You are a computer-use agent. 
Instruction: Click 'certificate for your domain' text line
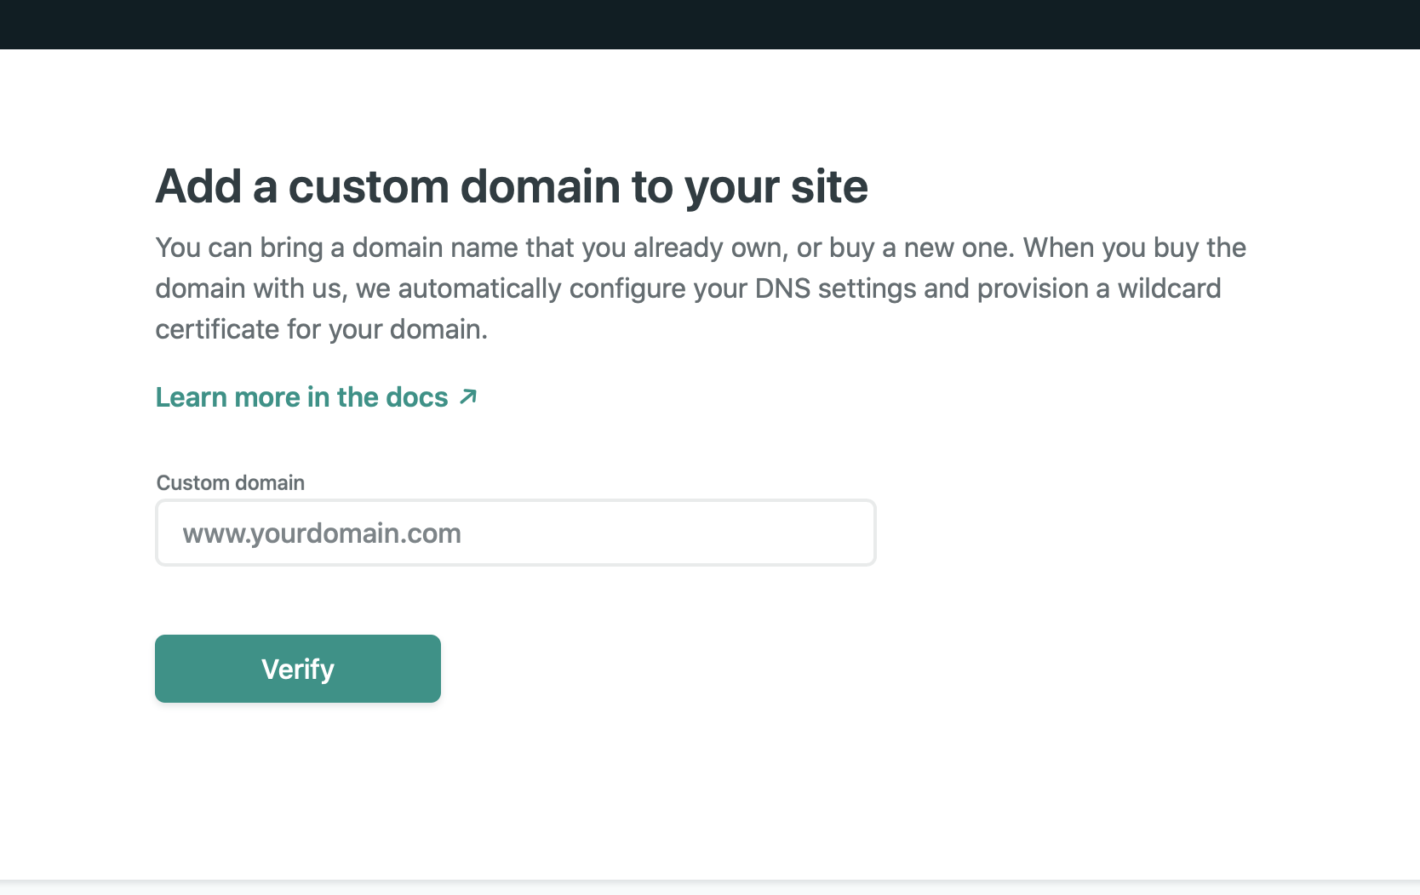(x=322, y=329)
